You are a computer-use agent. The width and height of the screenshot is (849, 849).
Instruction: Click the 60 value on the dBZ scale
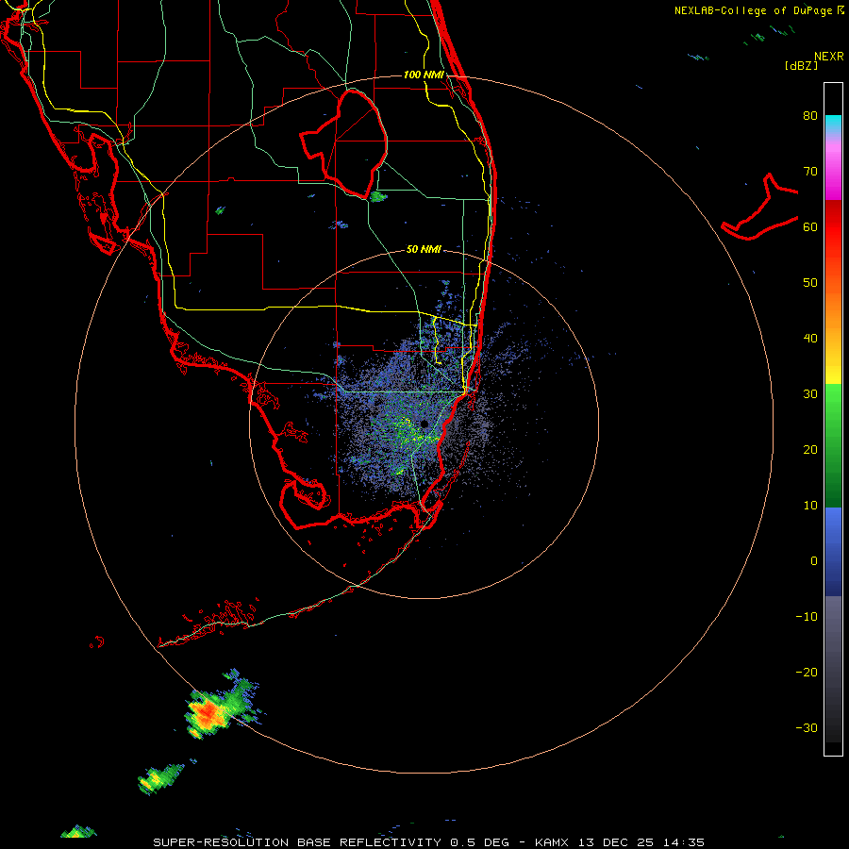pyautogui.click(x=810, y=226)
